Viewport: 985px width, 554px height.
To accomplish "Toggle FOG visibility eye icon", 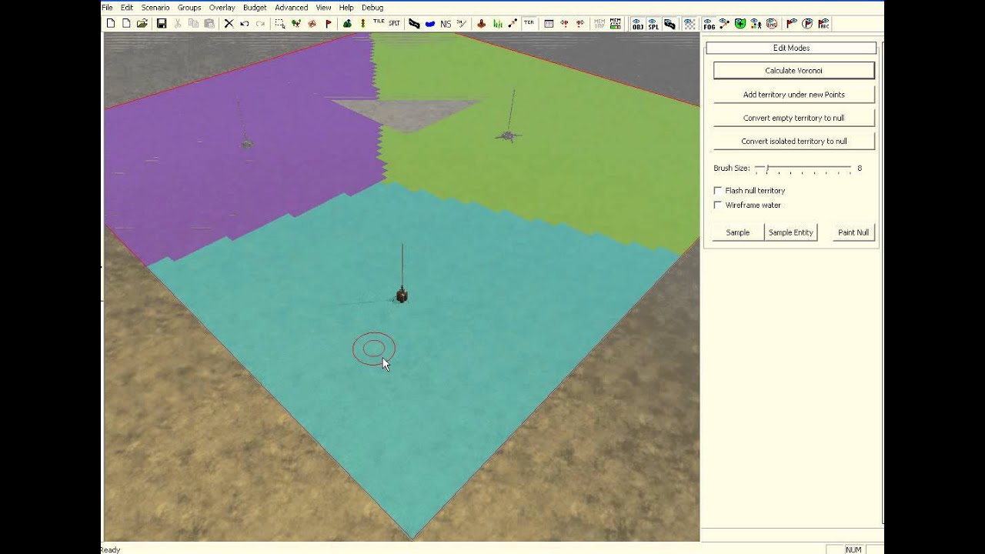I will click(709, 24).
